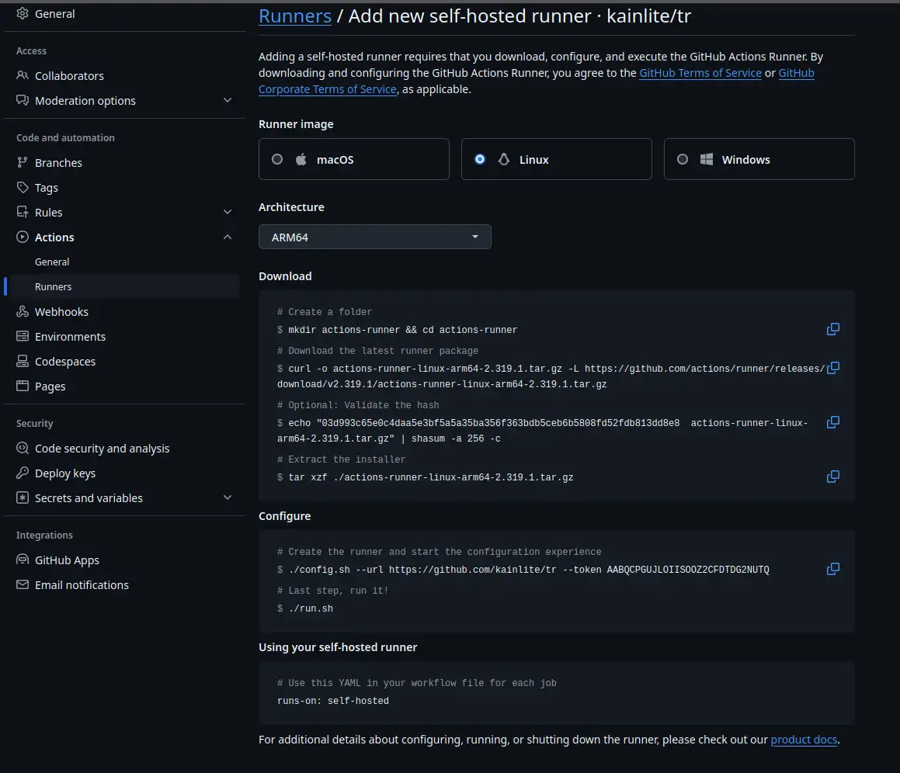Viewport: 900px width, 773px height.
Task: Copy the shasum validate hash command
Action: (x=833, y=422)
